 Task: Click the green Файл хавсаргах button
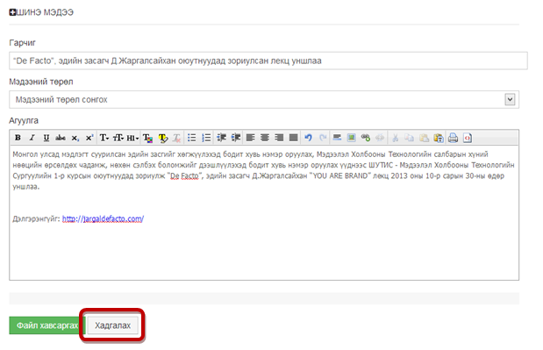[x=47, y=325]
